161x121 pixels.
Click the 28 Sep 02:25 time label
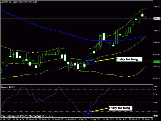coord(109,119)
